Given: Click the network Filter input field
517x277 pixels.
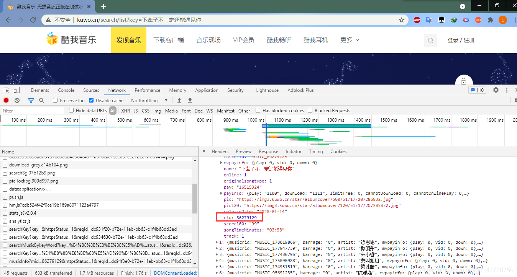Looking at the screenshot, I should pos(33,111).
